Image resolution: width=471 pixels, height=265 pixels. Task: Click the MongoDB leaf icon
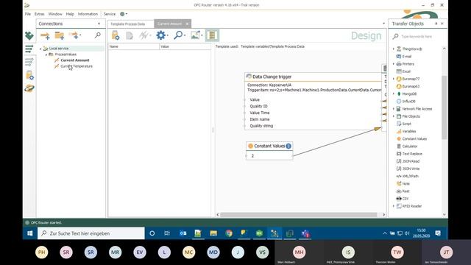point(399,93)
